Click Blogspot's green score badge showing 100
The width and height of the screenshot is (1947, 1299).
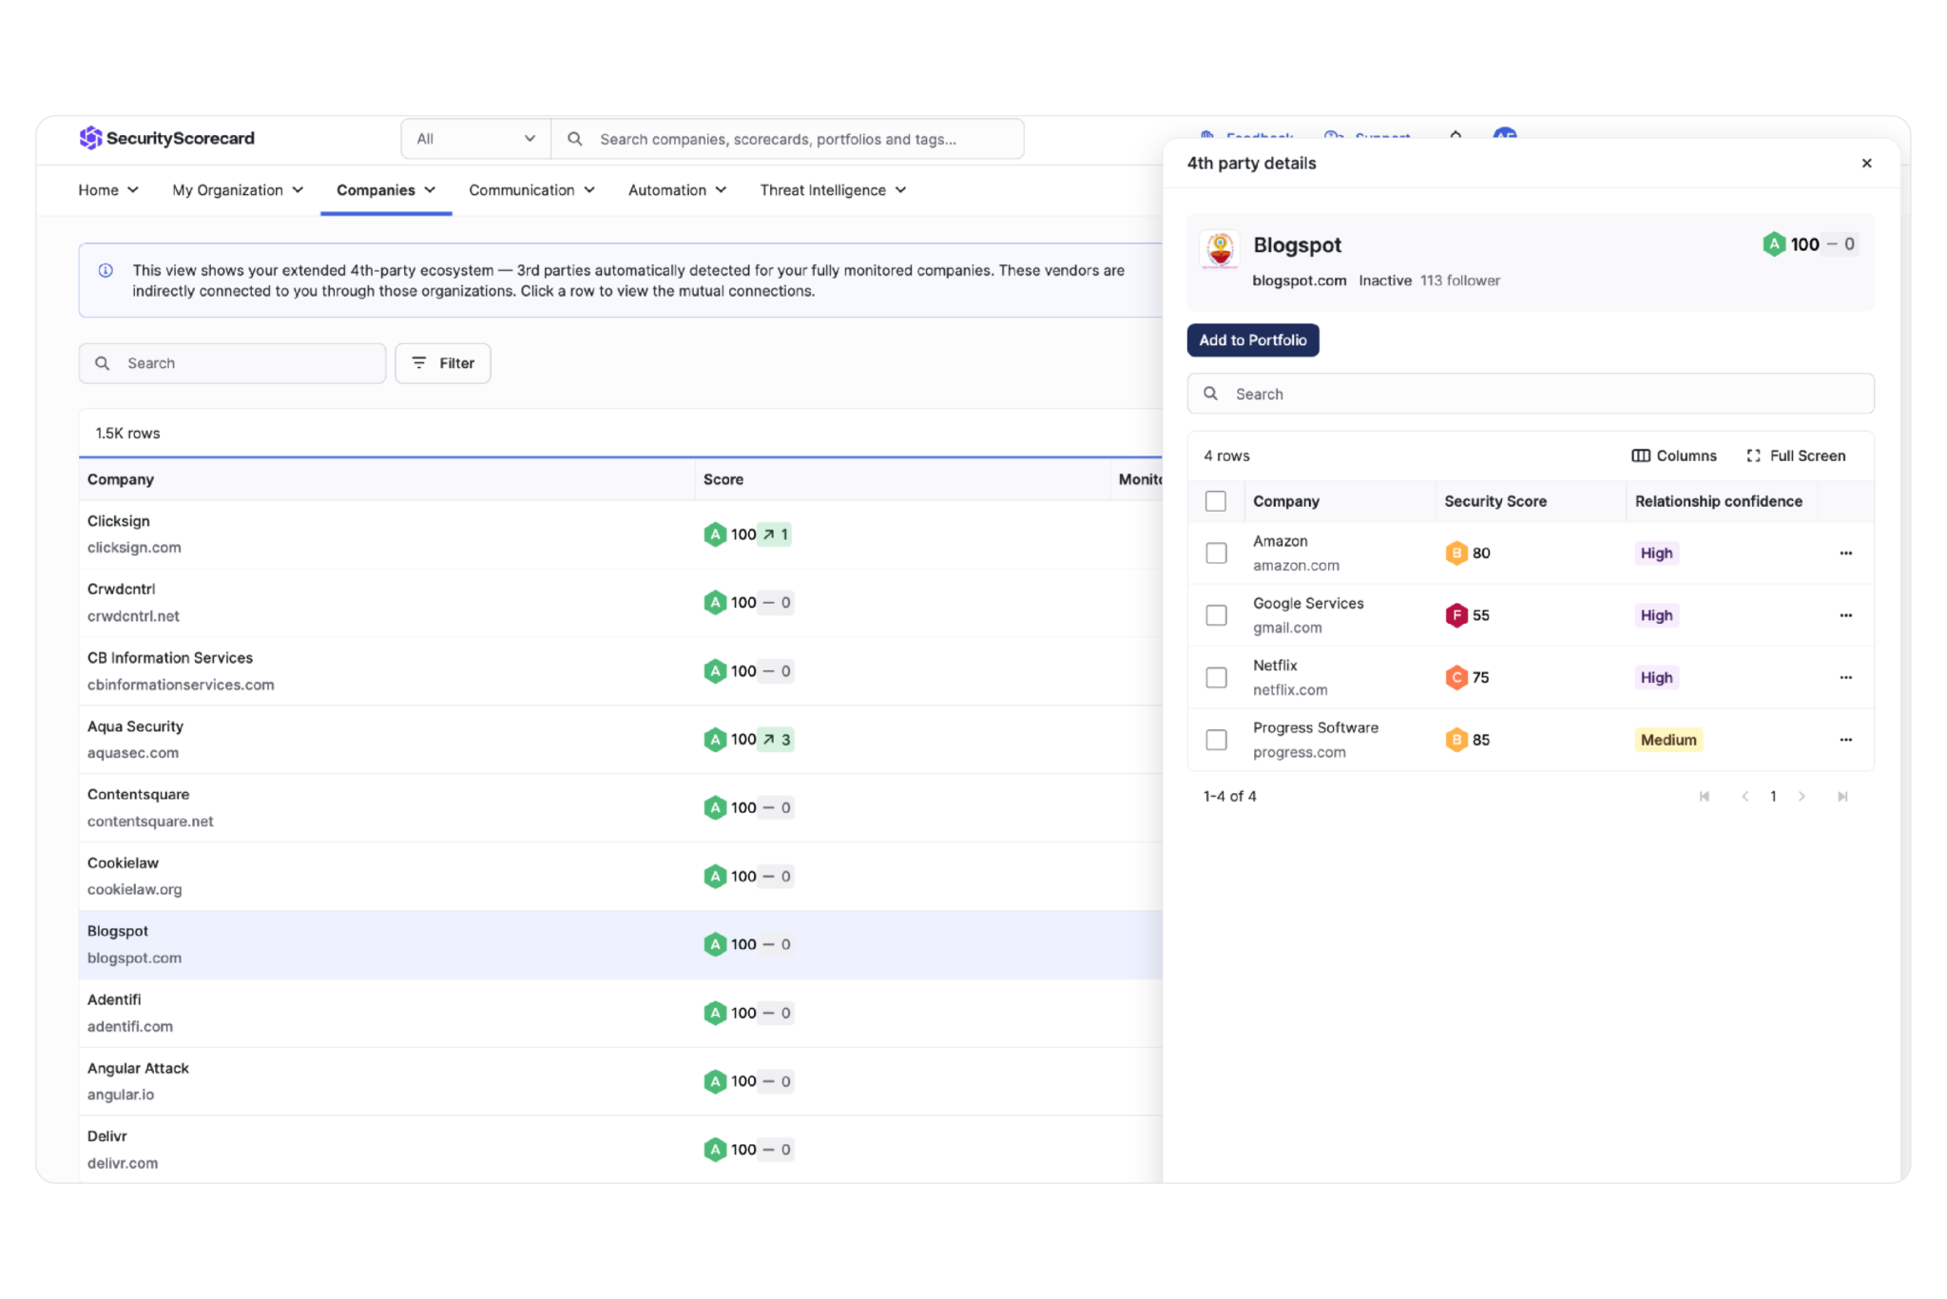click(1775, 243)
